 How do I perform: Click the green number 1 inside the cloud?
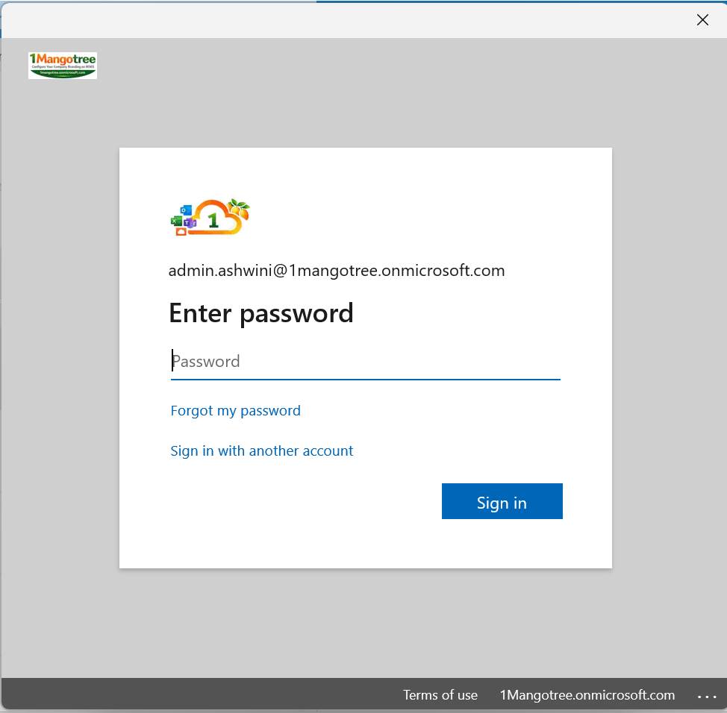pyautogui.click(x=213, y=221)
